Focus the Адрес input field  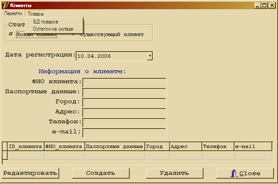point(124,113)
